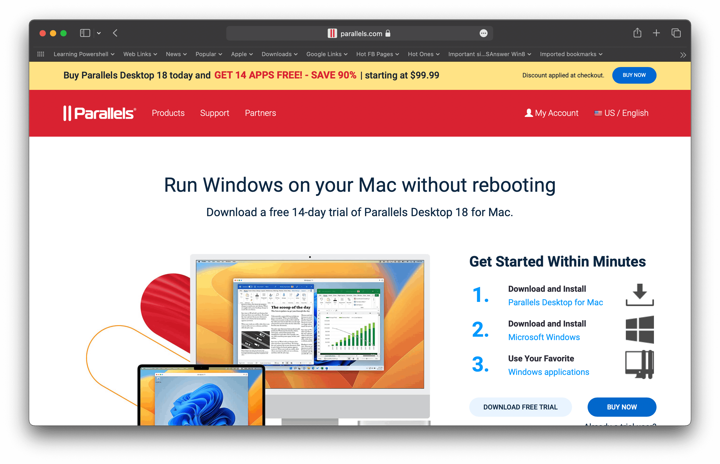The width and height of the screenshot is (720, 464).
Task: Open the favorites grid icon
Action: click(x=41, y=54)
